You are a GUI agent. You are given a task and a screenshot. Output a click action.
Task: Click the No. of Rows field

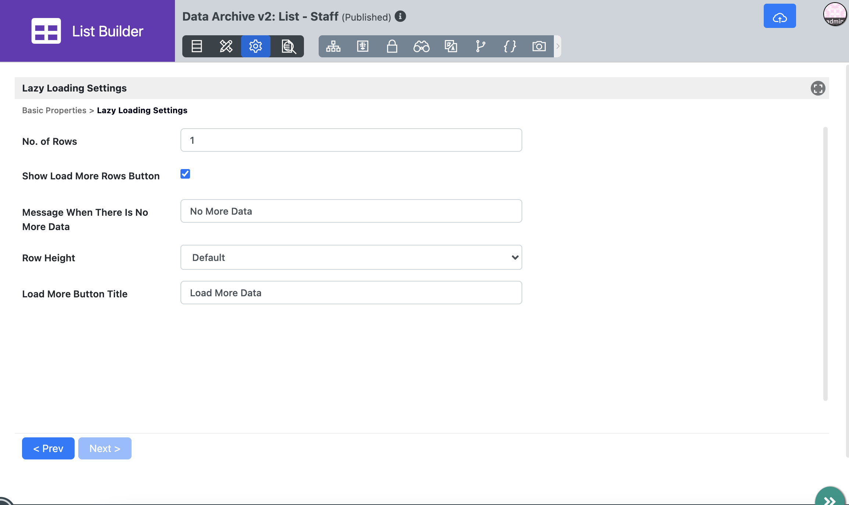click(x=351, y=140)
